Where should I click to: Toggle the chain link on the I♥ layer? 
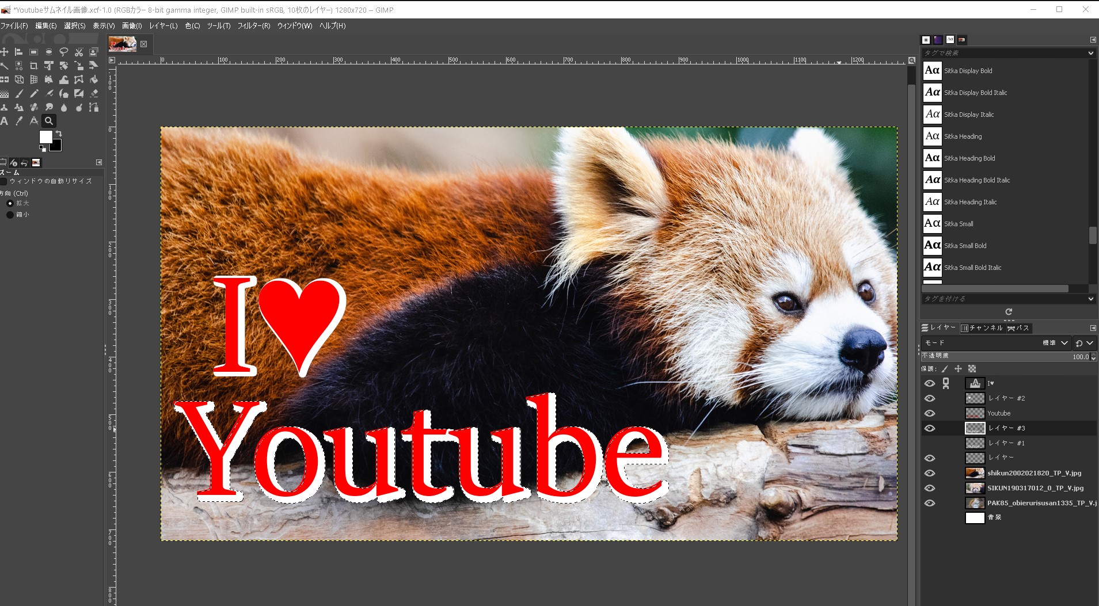point(946,383)
